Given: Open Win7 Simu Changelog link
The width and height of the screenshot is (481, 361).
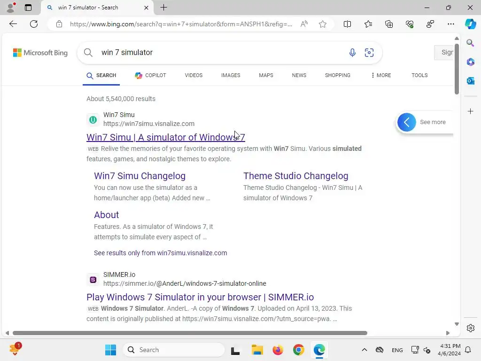Looking at the screenshot, I should [140, 176].
